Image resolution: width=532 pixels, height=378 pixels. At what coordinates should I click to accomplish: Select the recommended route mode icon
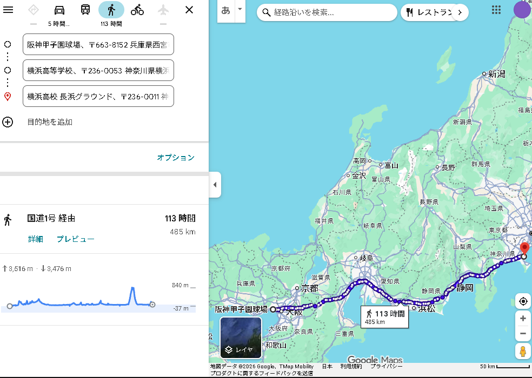34,10
